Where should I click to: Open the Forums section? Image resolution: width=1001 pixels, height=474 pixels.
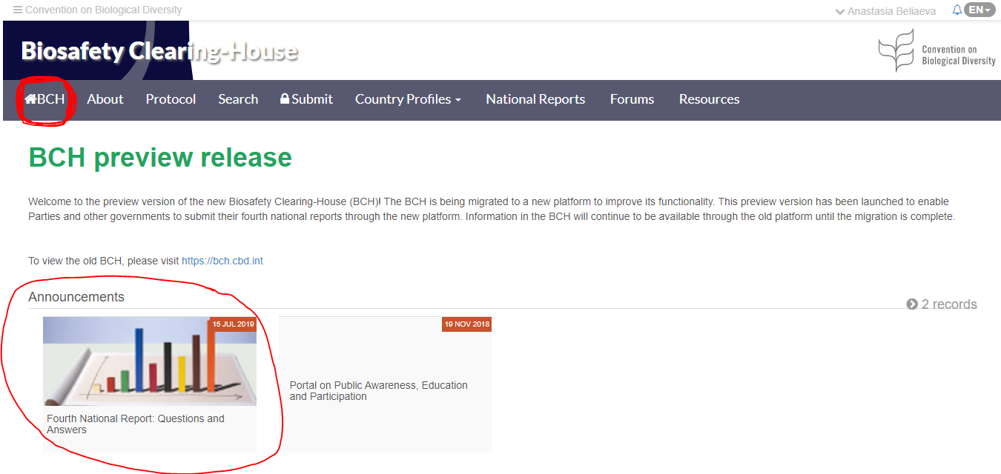[x=632, y=99]
